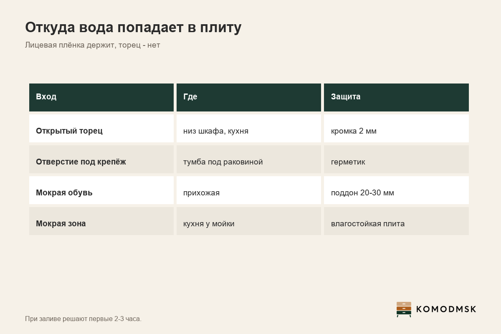Viewport: 501px width, 334px height.
Task: Click the cell 'поддон 20-30 мм'
Action: 396,190
